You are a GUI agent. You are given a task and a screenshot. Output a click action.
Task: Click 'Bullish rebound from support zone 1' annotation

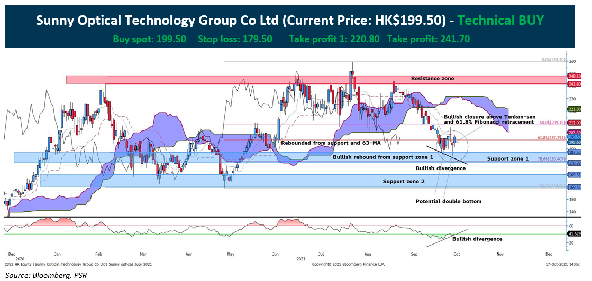pyautogui.click(x=383, y=156)
